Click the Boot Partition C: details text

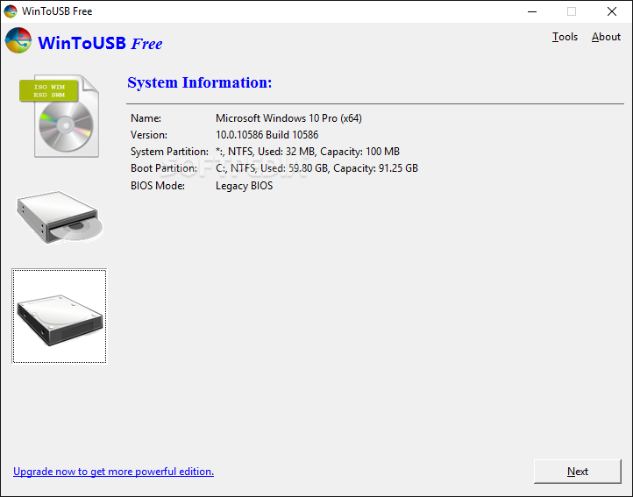(316, 168)
